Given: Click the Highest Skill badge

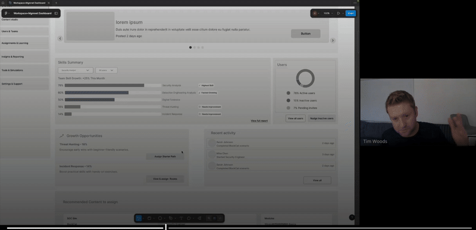Looking at the screenshot, I should [x=206, y=85].
